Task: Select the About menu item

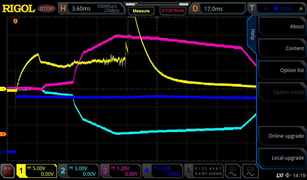Action: point(282,26)
